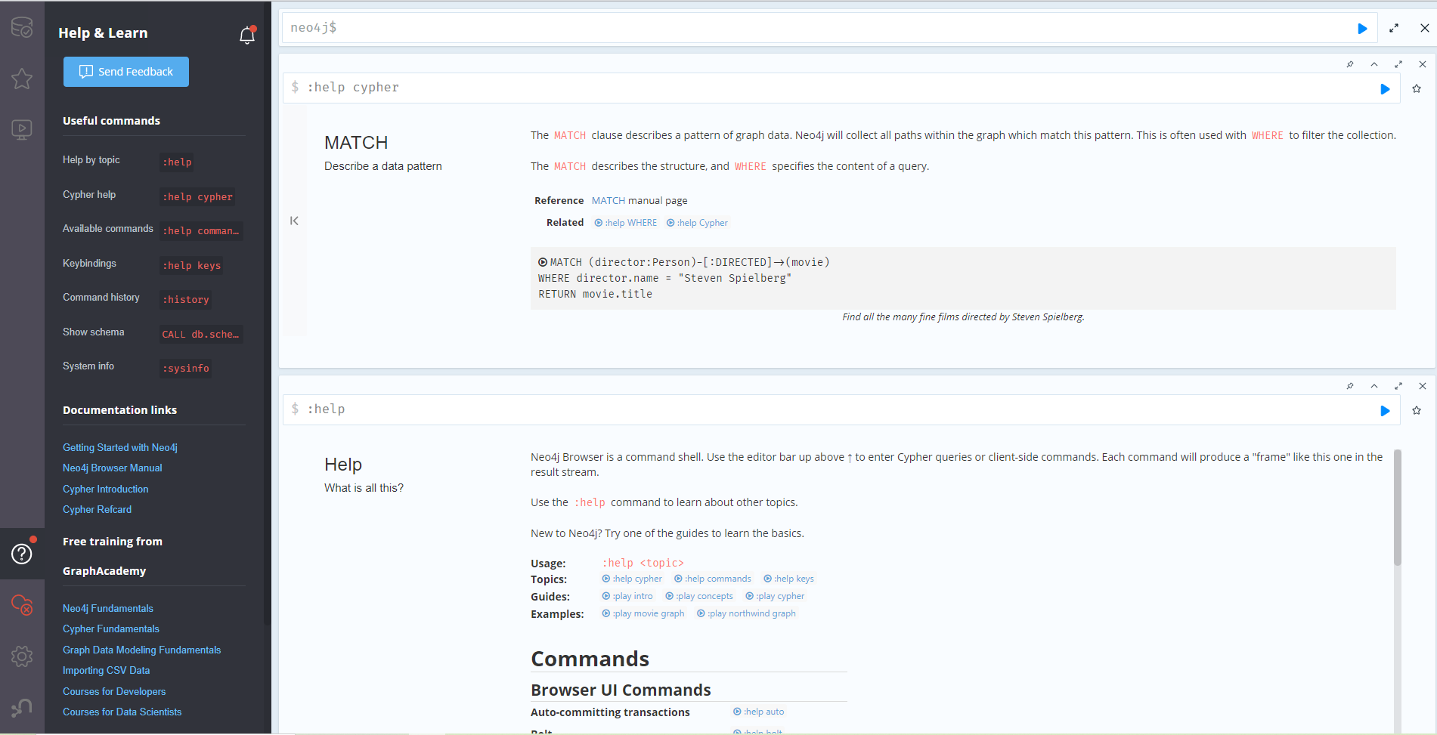The height and width of the screenshot is (735, 1437).
Task: Open the notifications bell icon
Action: 247,35
